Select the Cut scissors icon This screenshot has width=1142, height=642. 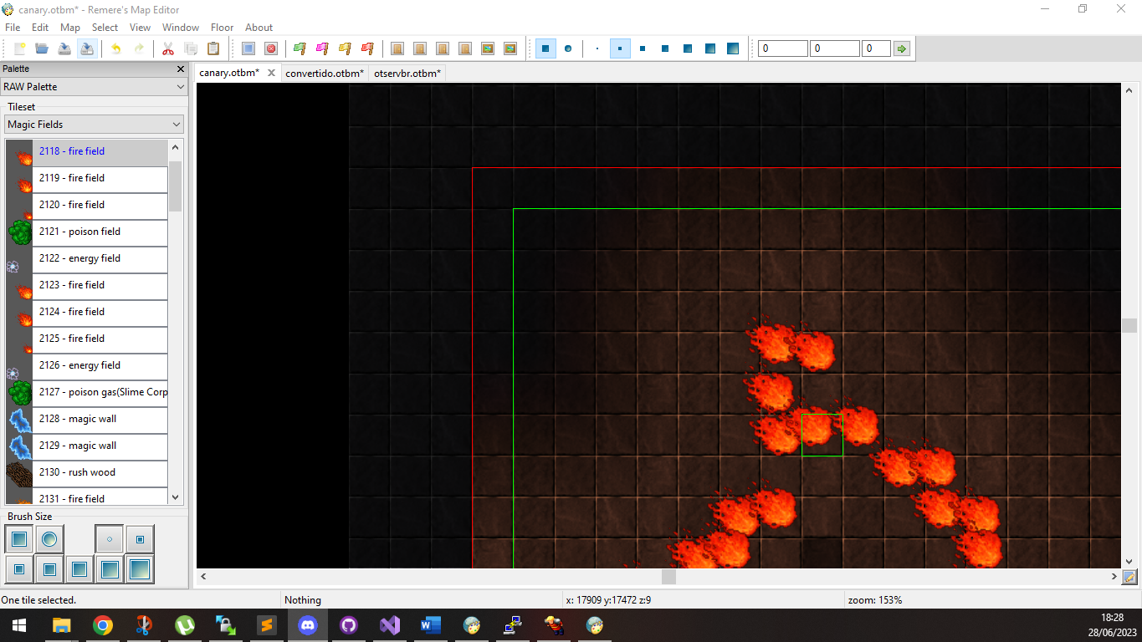coord(167,48)
